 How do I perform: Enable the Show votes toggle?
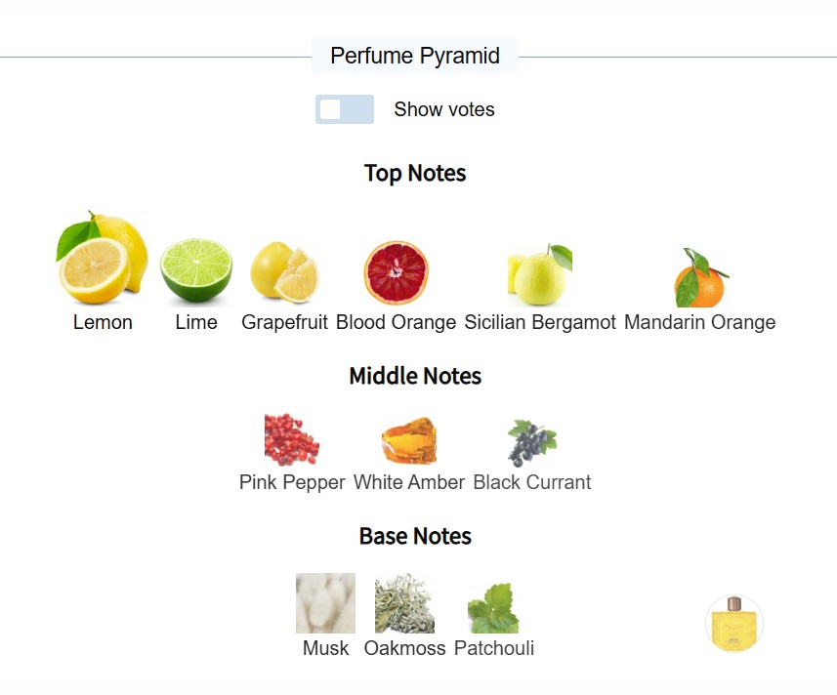345,109
